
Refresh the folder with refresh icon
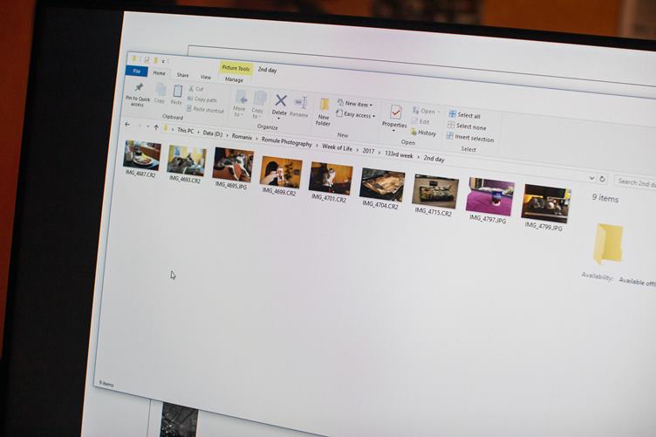pos(603,179)
